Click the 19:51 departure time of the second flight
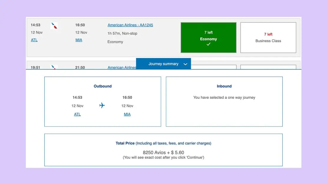Screen dimensions: 327x184 click(35, 68)
